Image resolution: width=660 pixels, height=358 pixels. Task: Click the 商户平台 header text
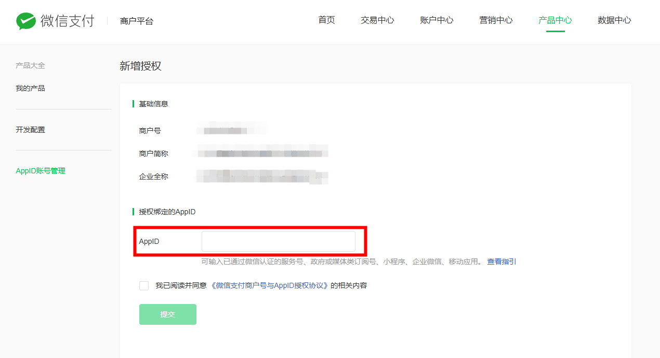pyautogui.click(x=137, y=21)
